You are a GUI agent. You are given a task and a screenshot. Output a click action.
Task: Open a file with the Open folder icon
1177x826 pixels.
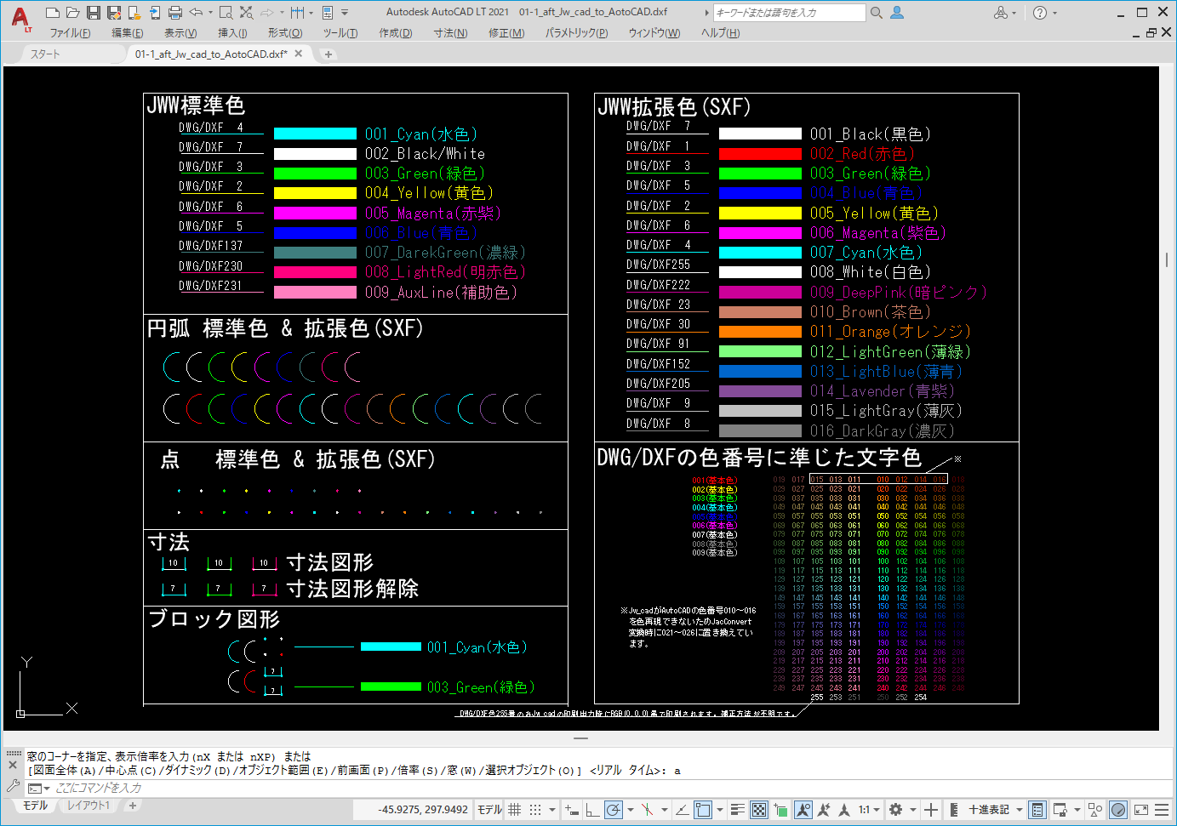click(73, 13)
